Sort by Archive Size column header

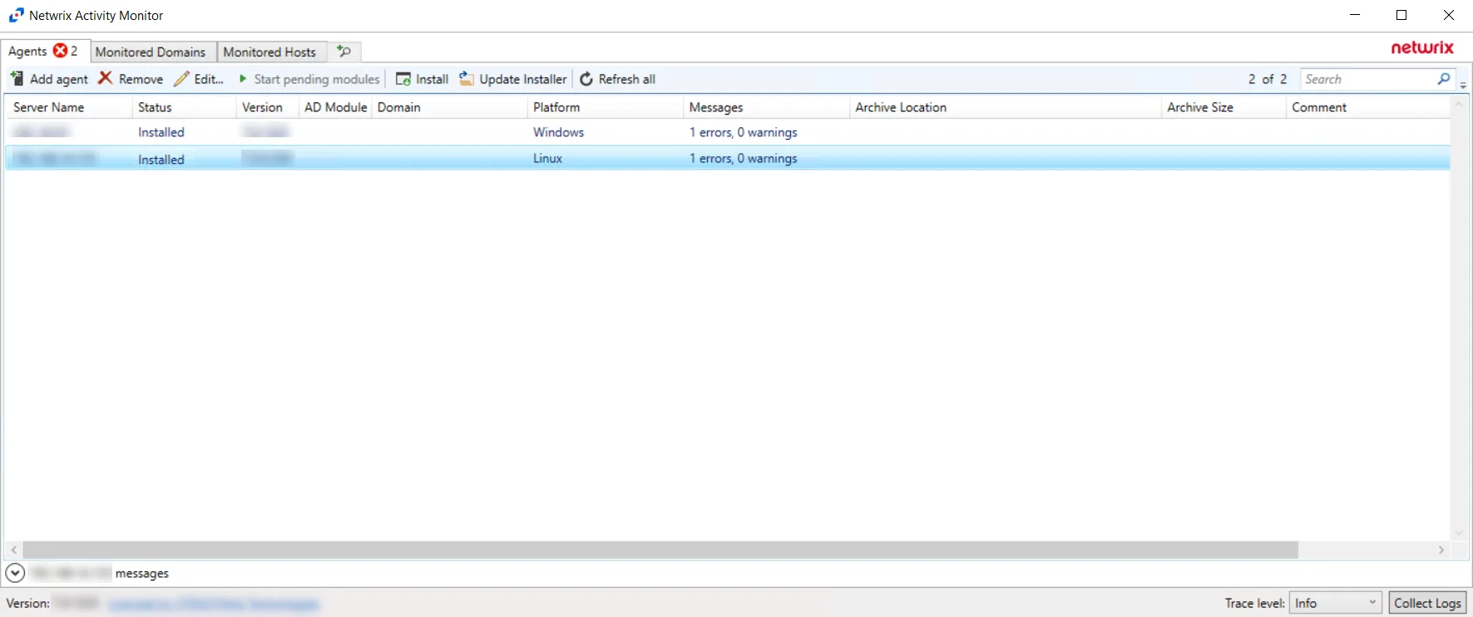coord(1223,107)
